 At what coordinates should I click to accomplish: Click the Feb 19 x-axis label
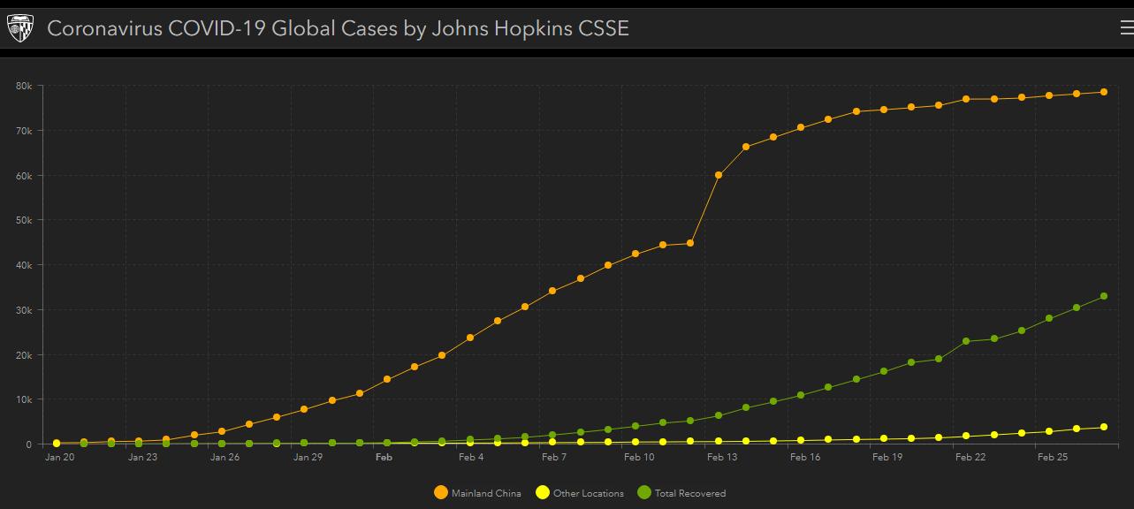pos(887,458)
